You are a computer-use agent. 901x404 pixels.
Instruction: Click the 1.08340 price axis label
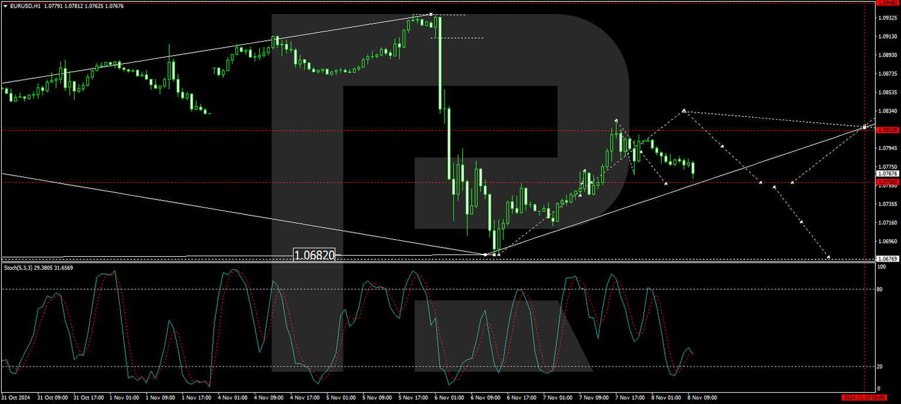click(888, 111)
